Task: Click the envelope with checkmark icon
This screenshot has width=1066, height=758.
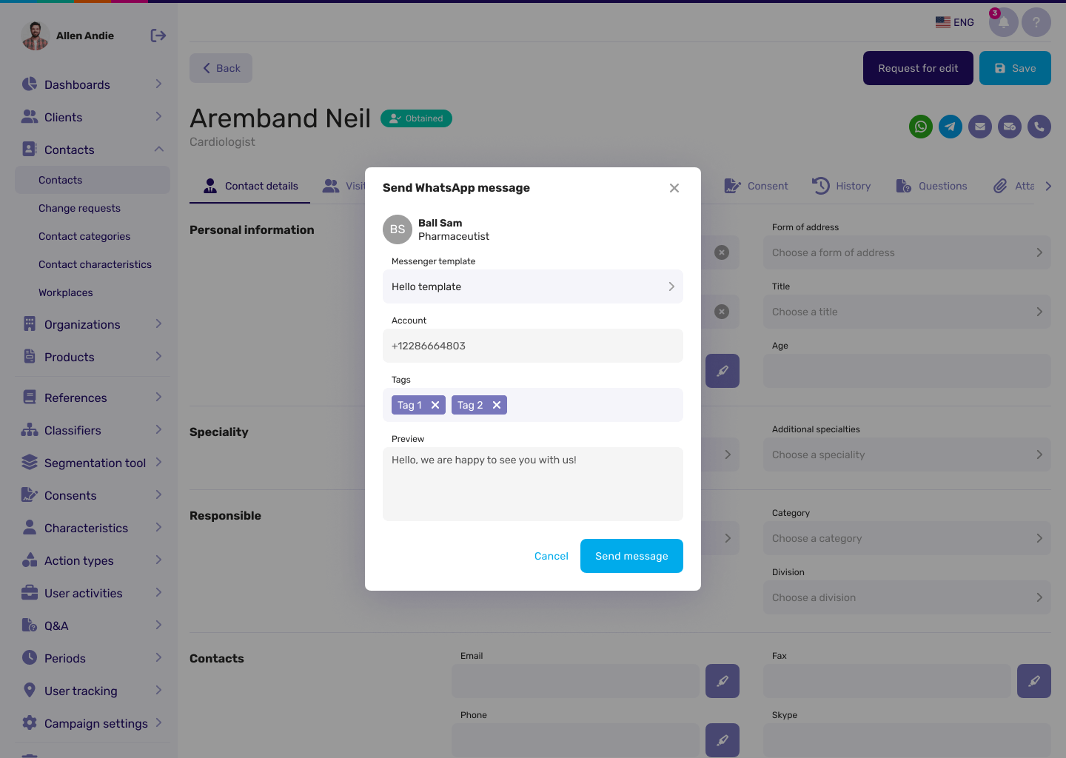Action: pos(1010,127)
